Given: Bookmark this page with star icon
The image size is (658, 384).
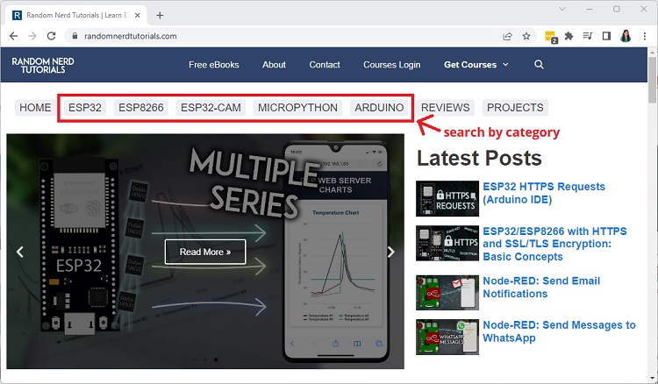Looking at the screenshot, I should [x=526, y=36].
